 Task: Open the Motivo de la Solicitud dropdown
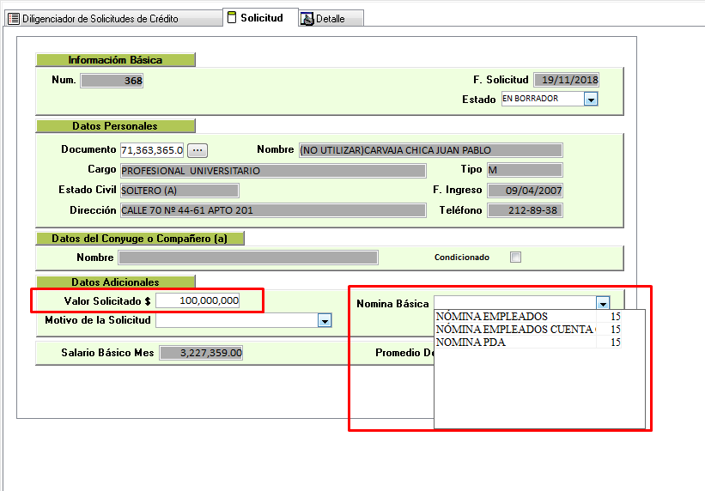[325, 321]
